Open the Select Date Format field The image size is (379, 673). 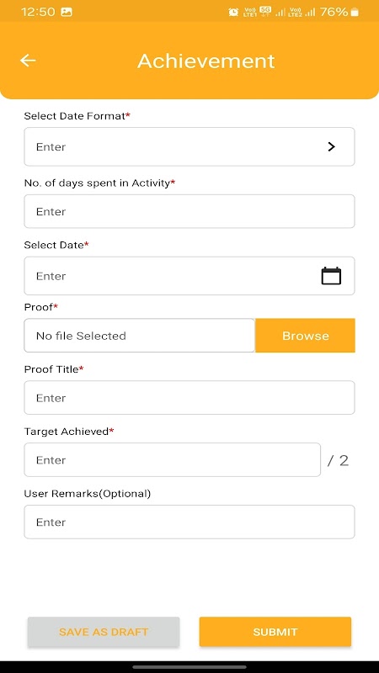pyautogui.click(x=189, y=146)
